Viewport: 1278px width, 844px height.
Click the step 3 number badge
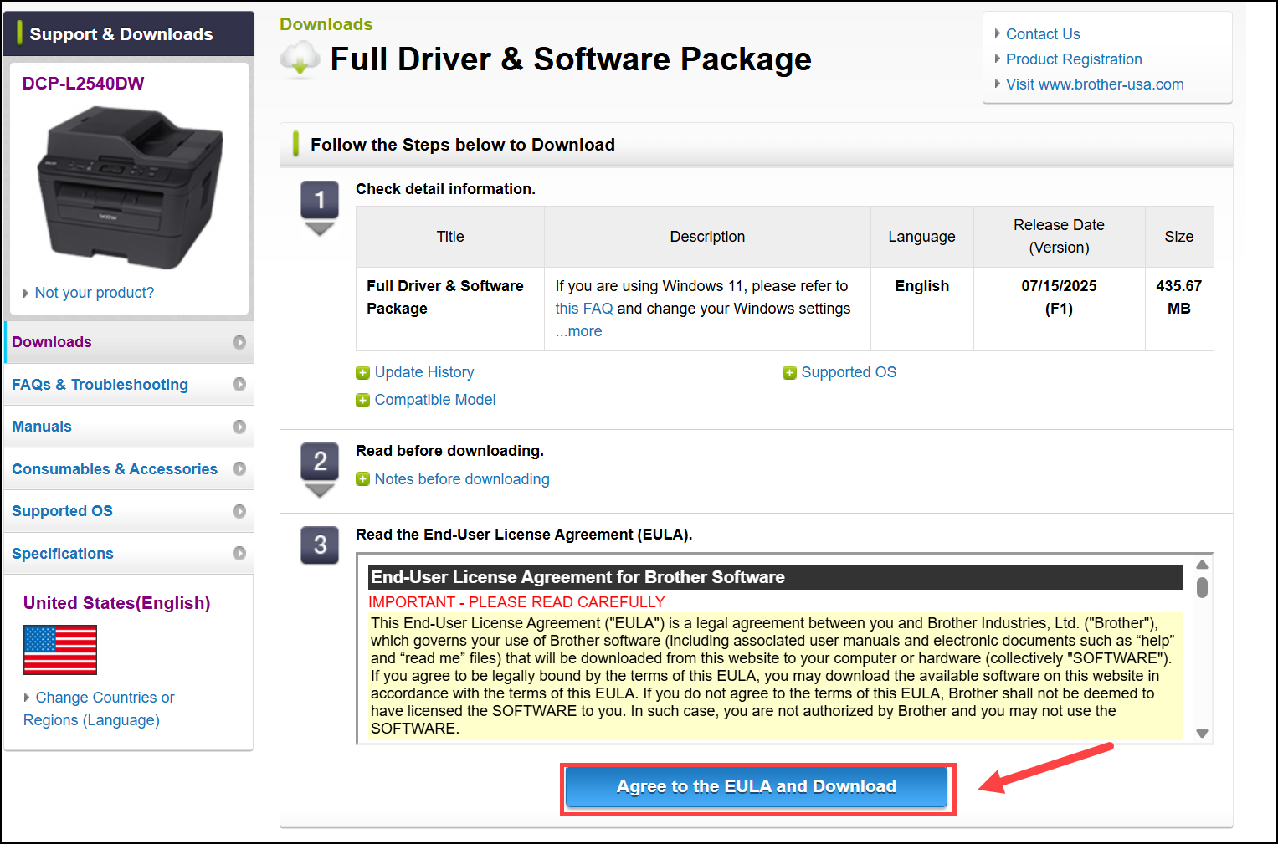tap(320, 545)
